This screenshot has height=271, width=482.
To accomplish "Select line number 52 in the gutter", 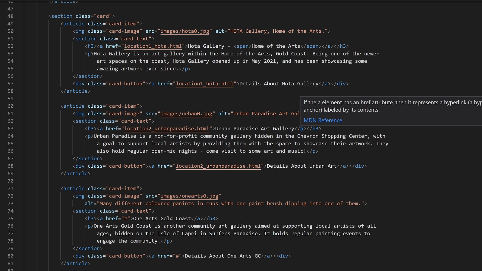I will coord(11,46).
